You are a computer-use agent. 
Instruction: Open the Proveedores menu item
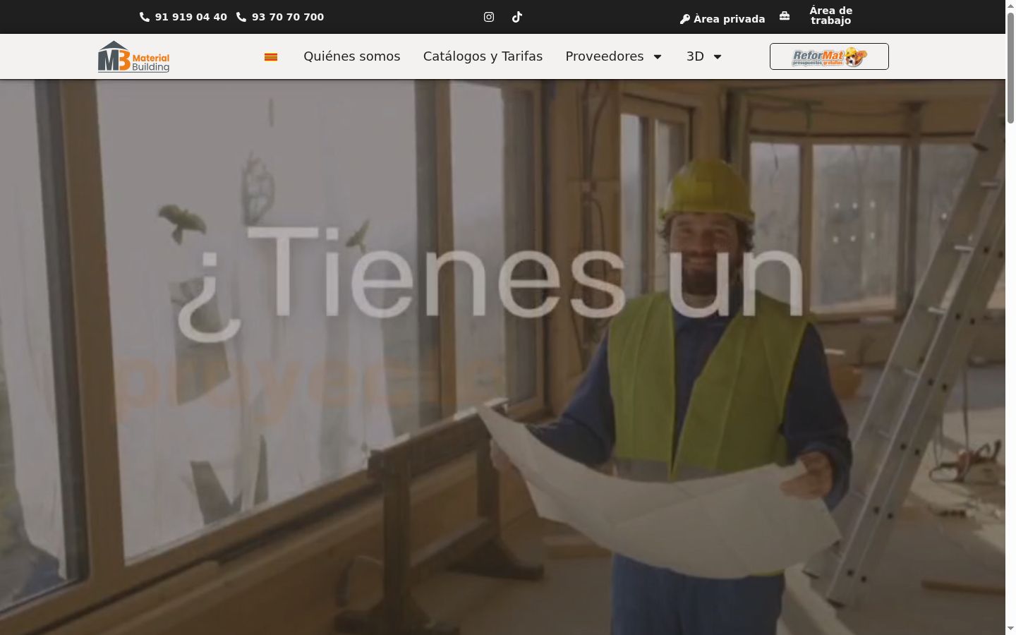605,56
